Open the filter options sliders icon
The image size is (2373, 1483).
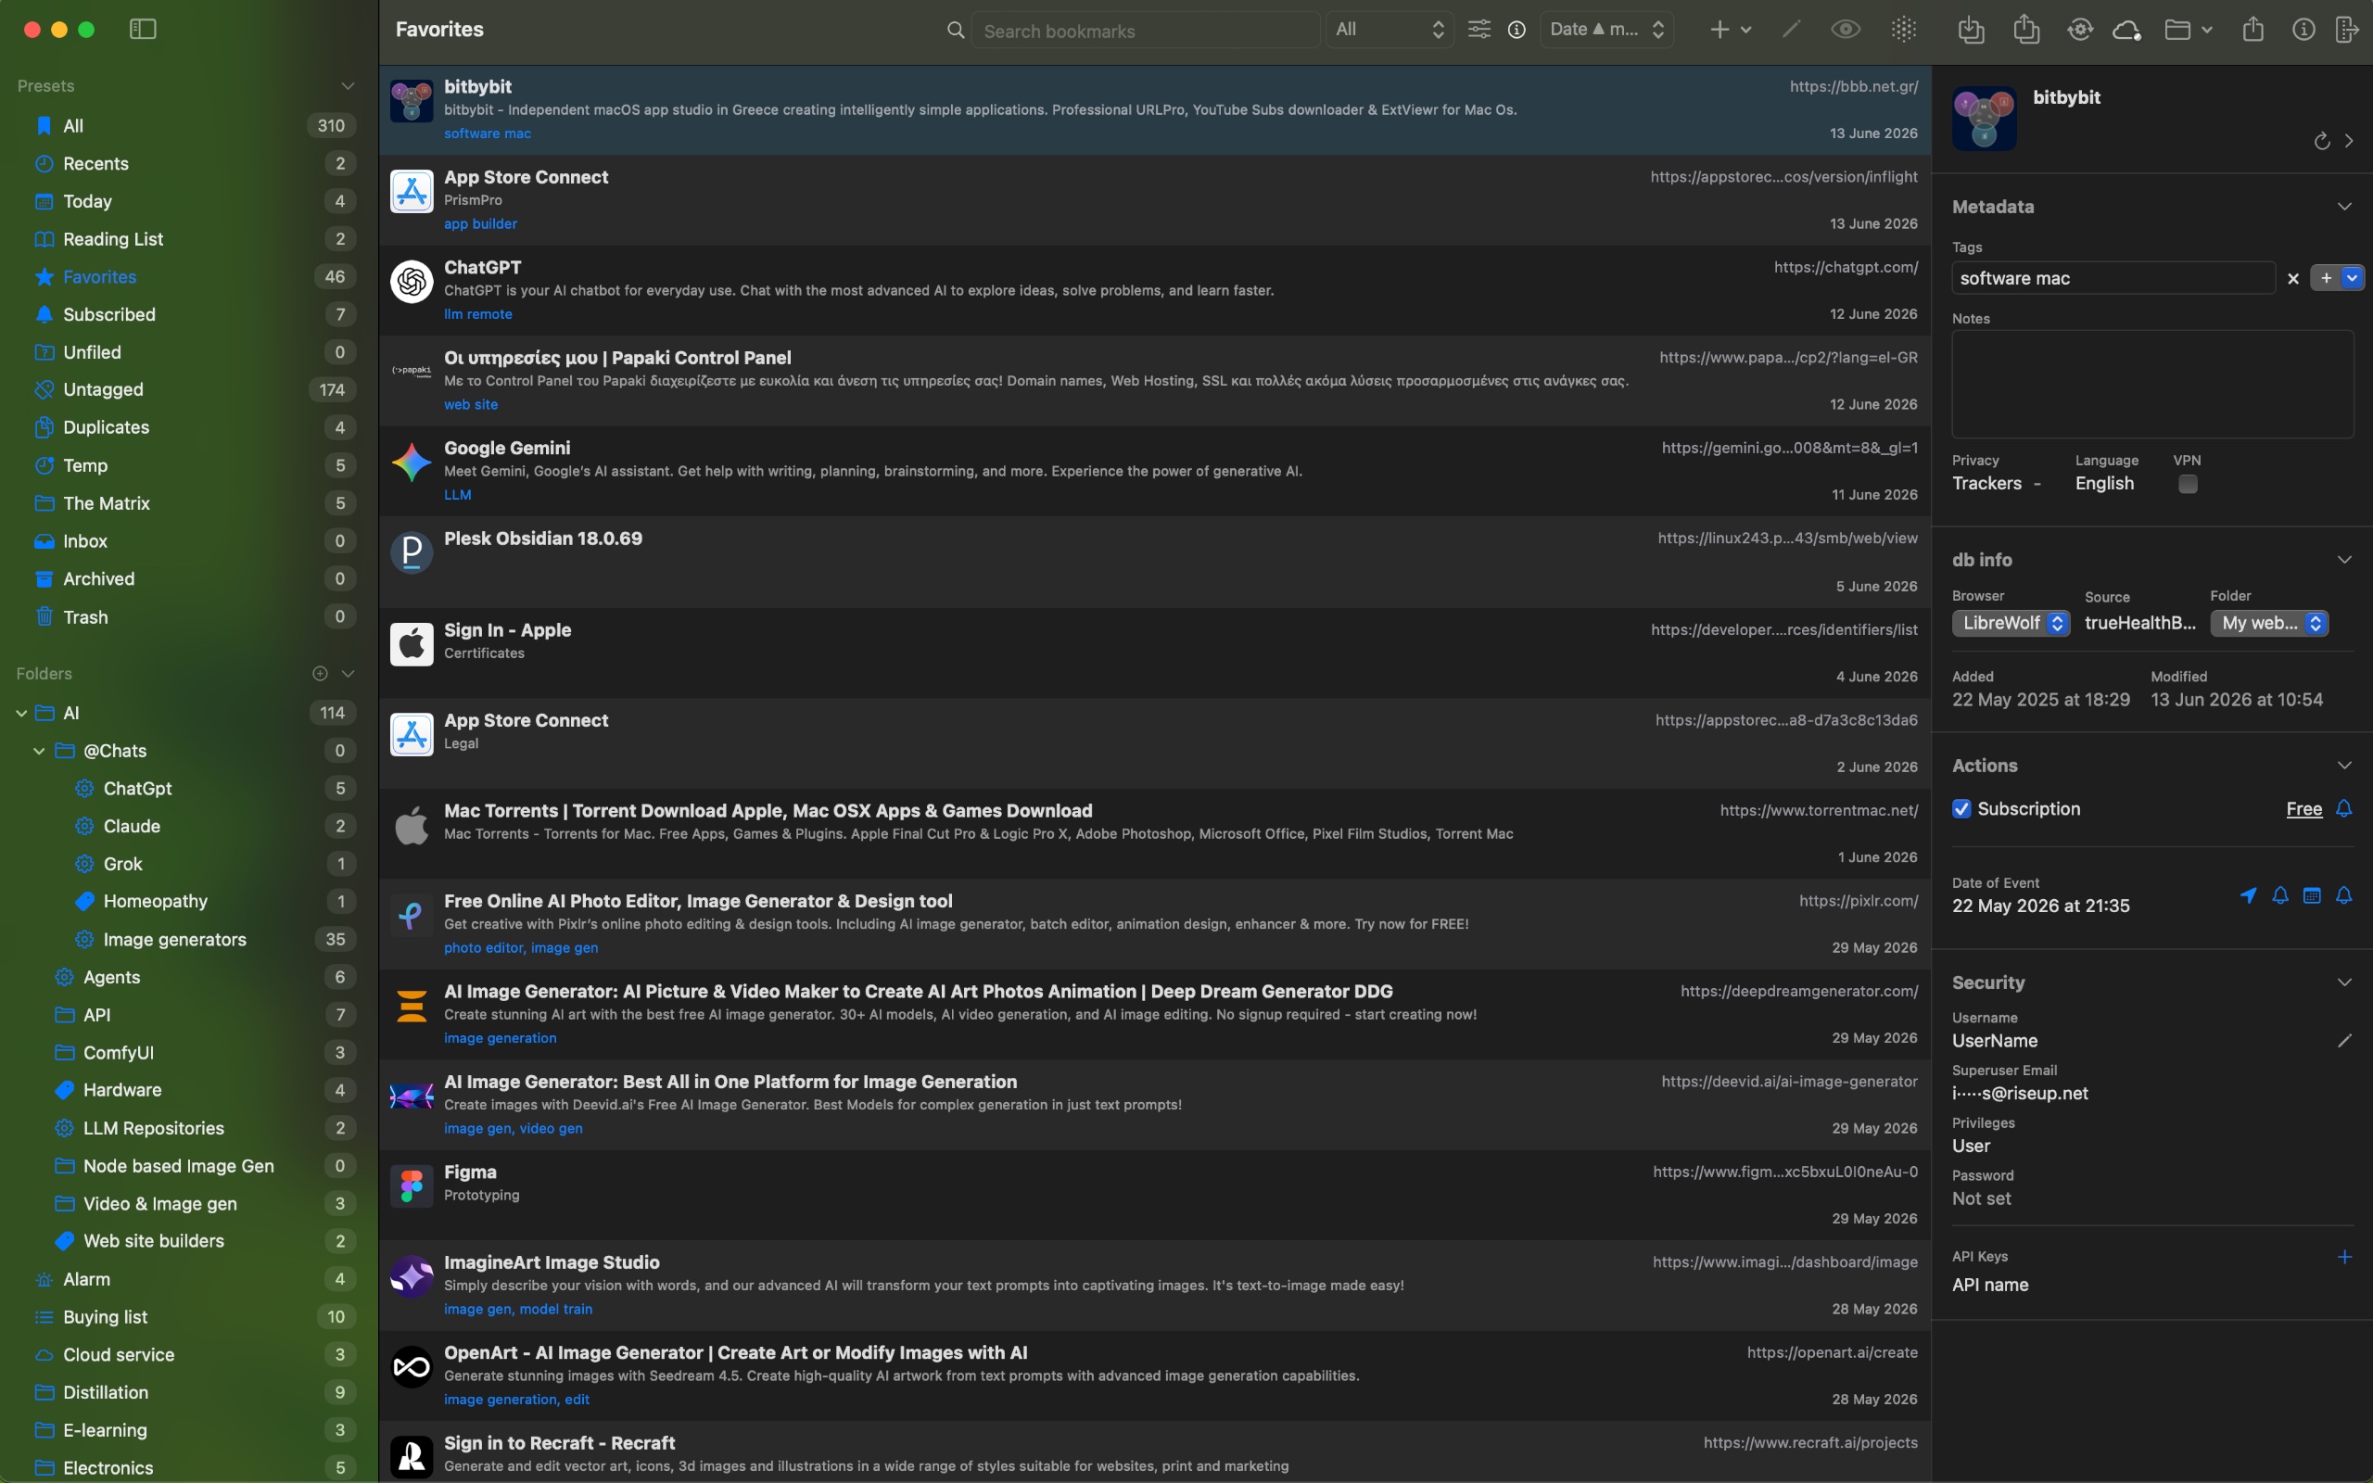[1478, 30]
